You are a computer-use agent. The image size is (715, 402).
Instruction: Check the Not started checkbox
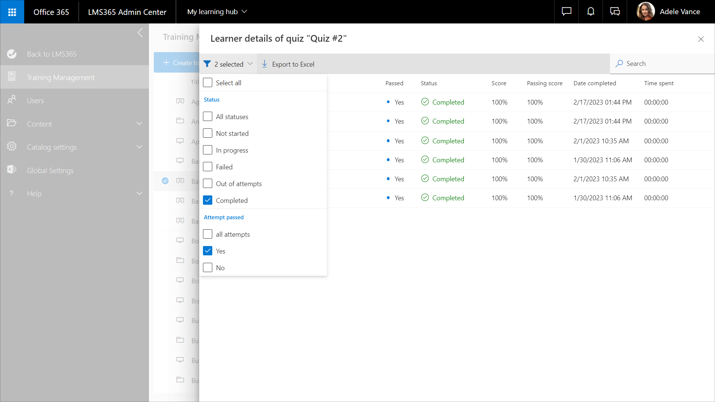point(207,133)
